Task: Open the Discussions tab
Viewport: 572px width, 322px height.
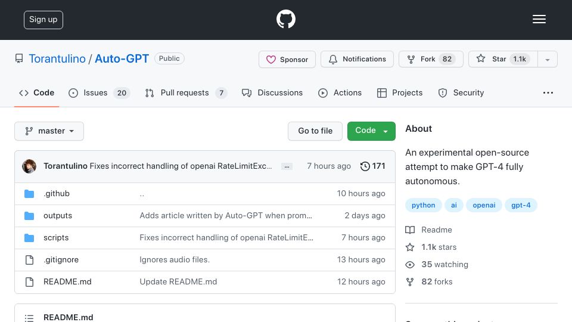Action: pyautogui.click(x=272, y=93)
